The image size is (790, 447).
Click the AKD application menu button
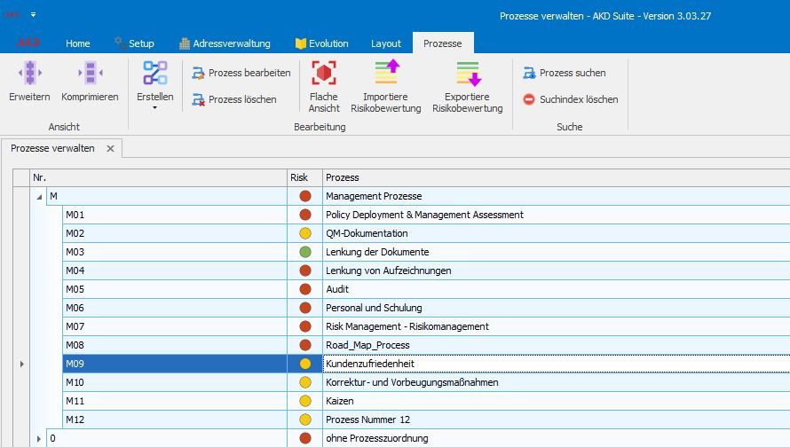pyautogui.click(x=28, y=43)
